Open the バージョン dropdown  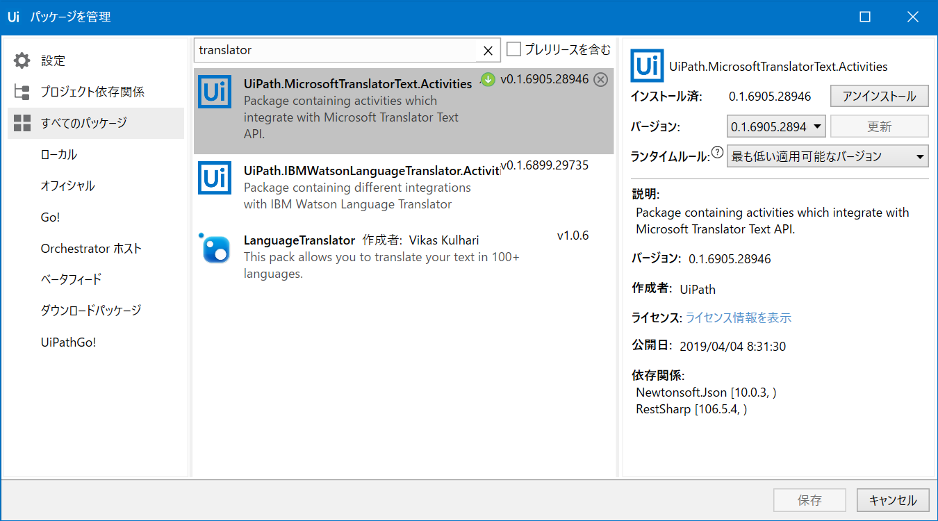(776, 126)
